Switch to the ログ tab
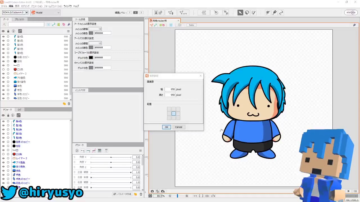This screenshot has height=202, width=360. tap(19, 110)
